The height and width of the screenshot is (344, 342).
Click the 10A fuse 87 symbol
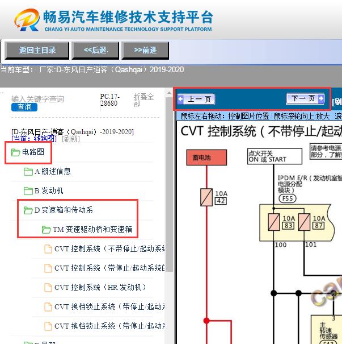coord(304,222)
